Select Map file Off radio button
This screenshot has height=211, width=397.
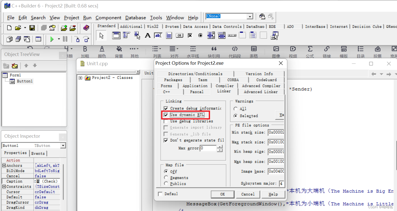(x=166, y=171)
